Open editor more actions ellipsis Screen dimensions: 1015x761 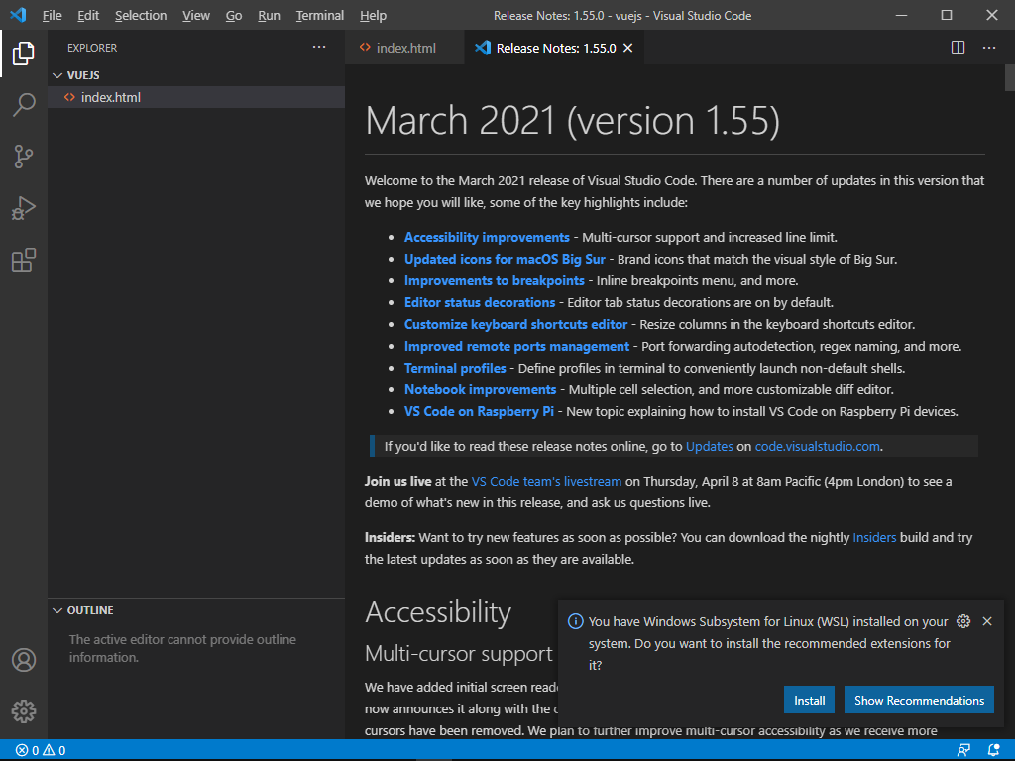[989, 48]
